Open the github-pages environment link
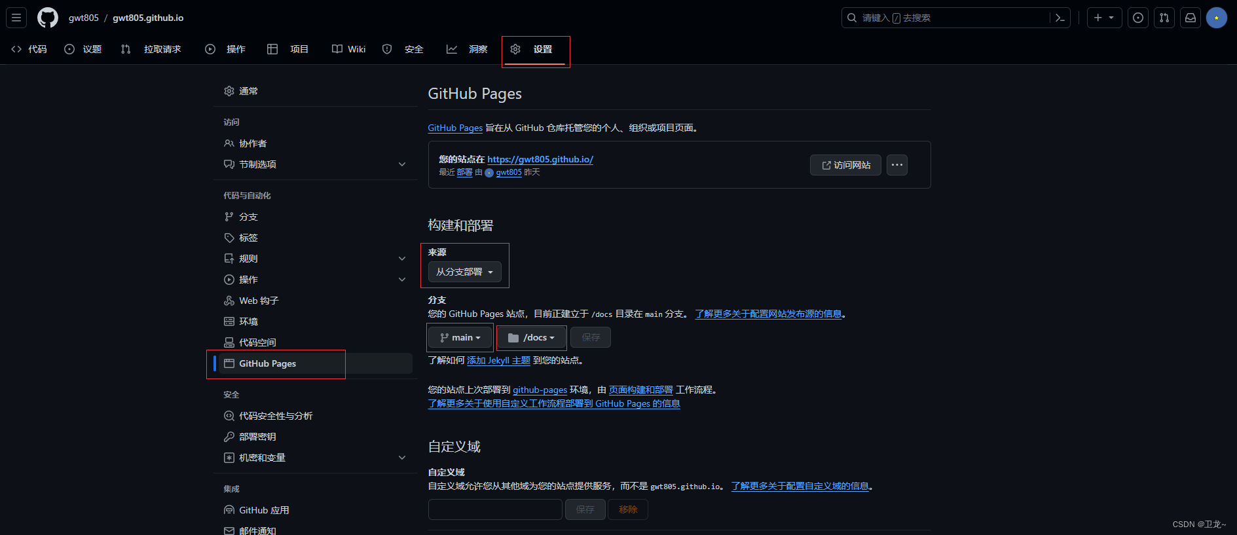1237x535 pixels. coord(540,390)
